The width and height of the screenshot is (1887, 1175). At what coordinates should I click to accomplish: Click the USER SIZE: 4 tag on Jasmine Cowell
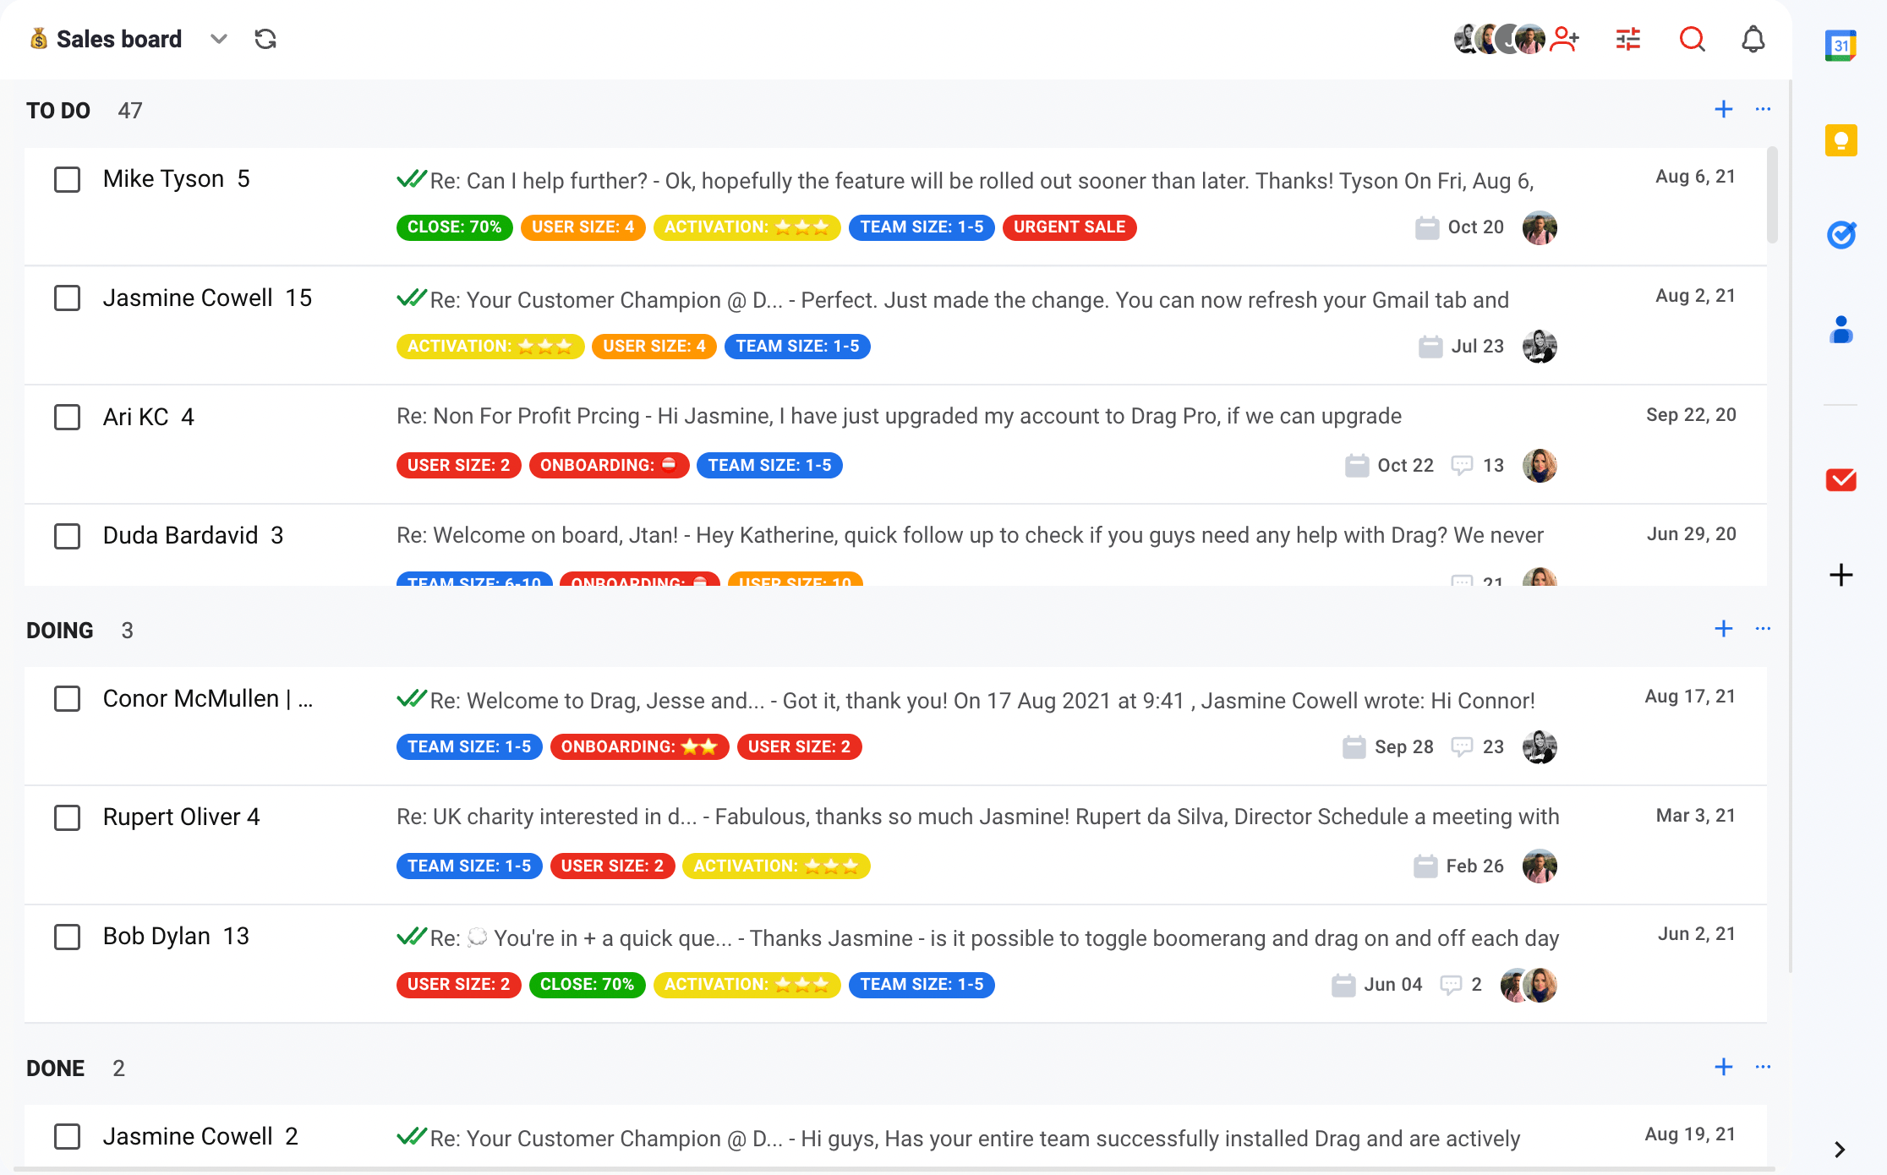point(654,347)
